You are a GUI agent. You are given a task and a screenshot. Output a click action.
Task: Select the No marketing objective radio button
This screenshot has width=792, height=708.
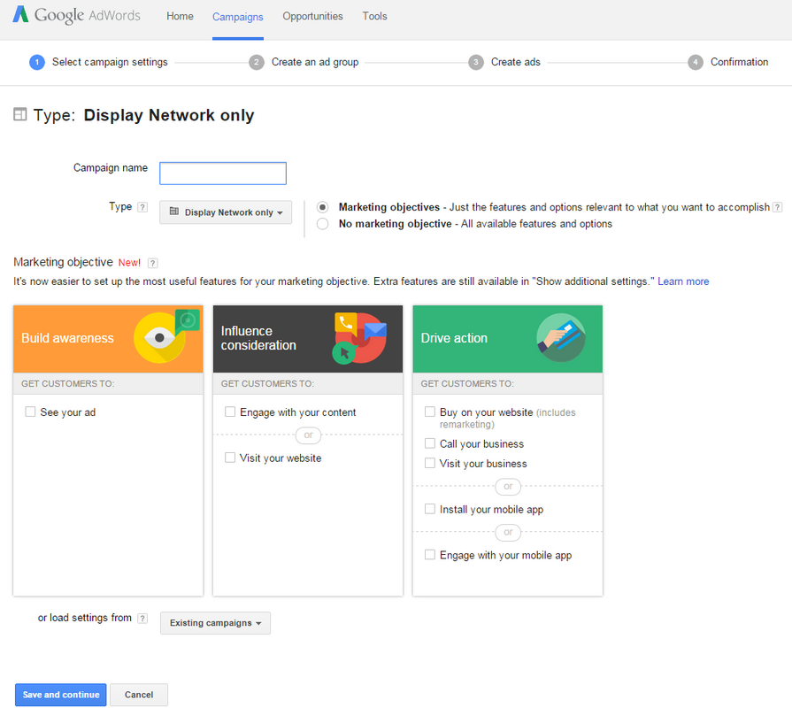322,223
